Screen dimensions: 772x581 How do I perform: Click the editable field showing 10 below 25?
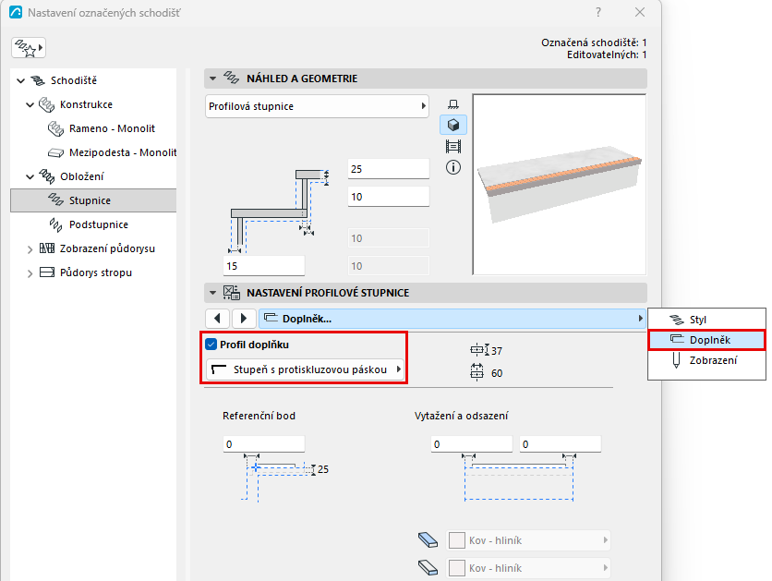pos(389,197)
